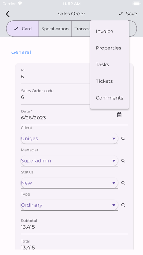143x255 pixels.
Task: Expand the Client dropdown showing Unigas
Action: pos(69,138)
